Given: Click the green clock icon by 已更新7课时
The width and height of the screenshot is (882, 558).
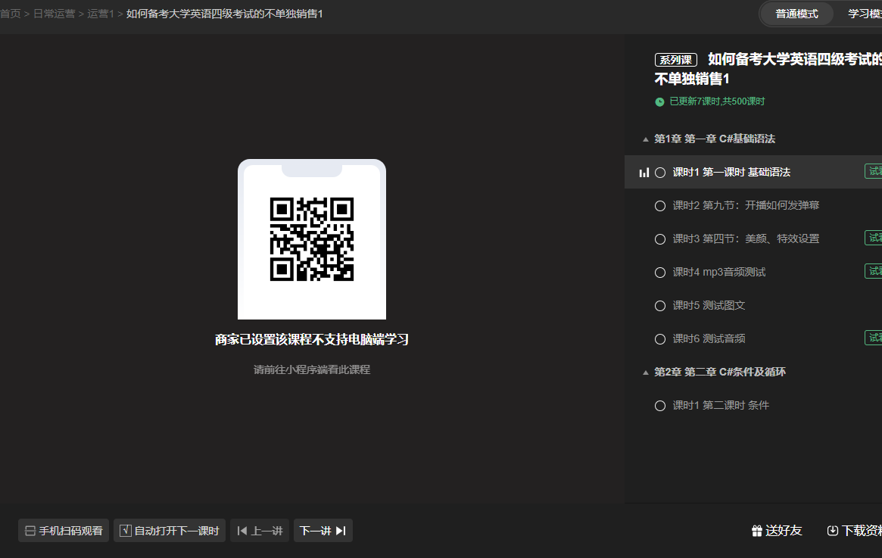Looking at the screenshot, I should click(660, 101).
